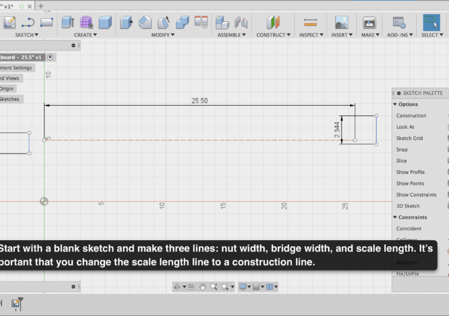Activate the Pan hand tool in navigation bar
449x316 pixels.
pyautogui.click(x=203, y=286)
